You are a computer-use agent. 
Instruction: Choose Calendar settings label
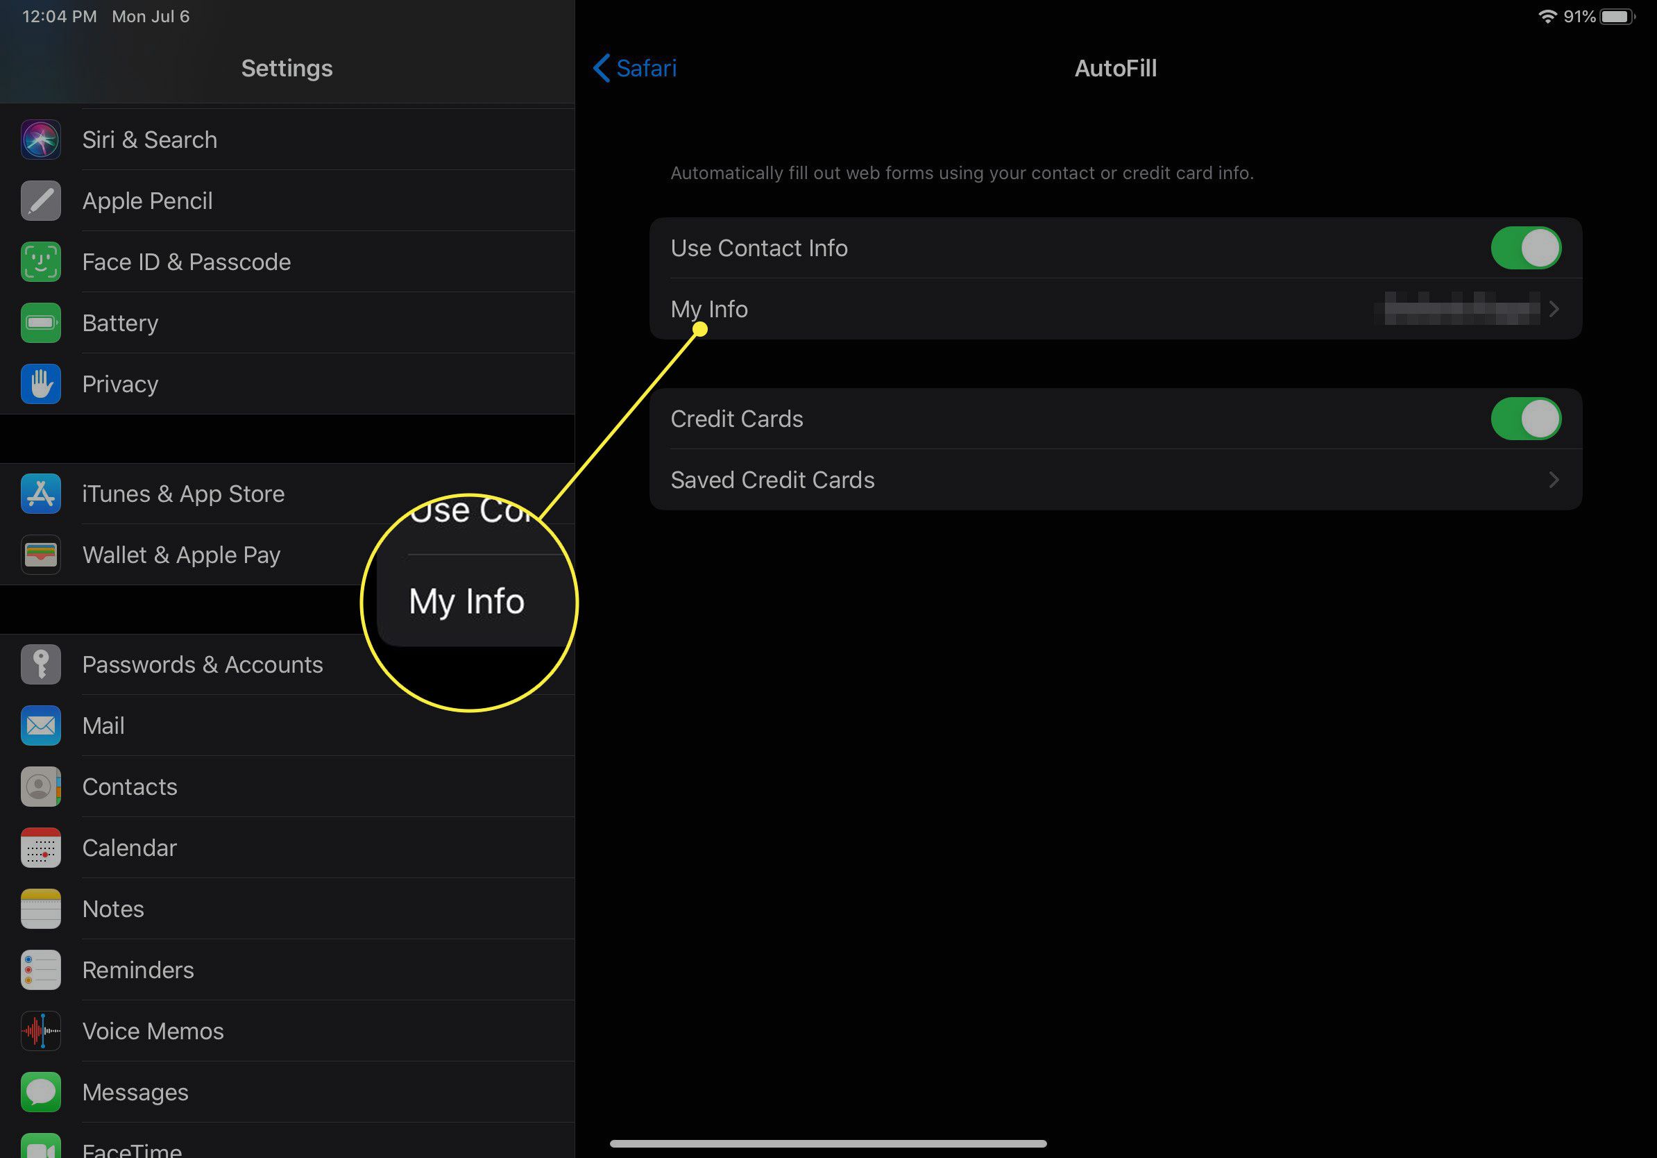[129, 848]
